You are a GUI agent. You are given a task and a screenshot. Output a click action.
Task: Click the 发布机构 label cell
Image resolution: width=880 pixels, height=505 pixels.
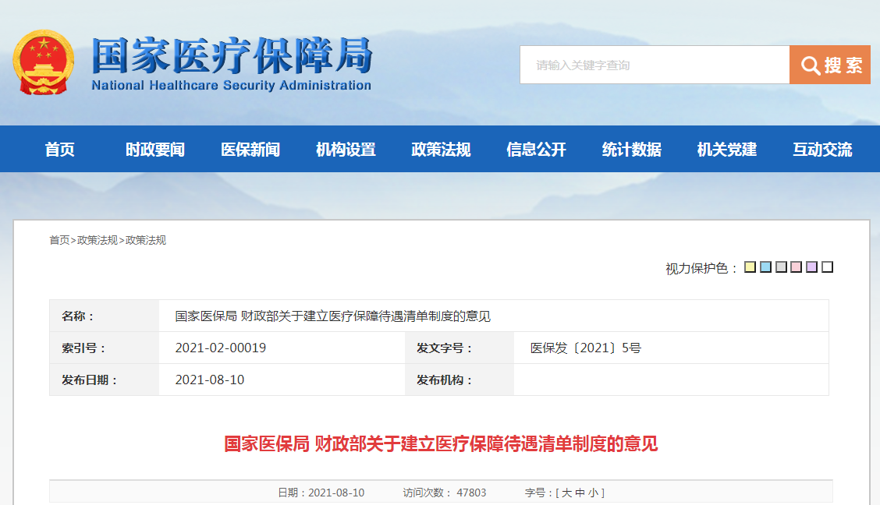(x=459, y=380)
